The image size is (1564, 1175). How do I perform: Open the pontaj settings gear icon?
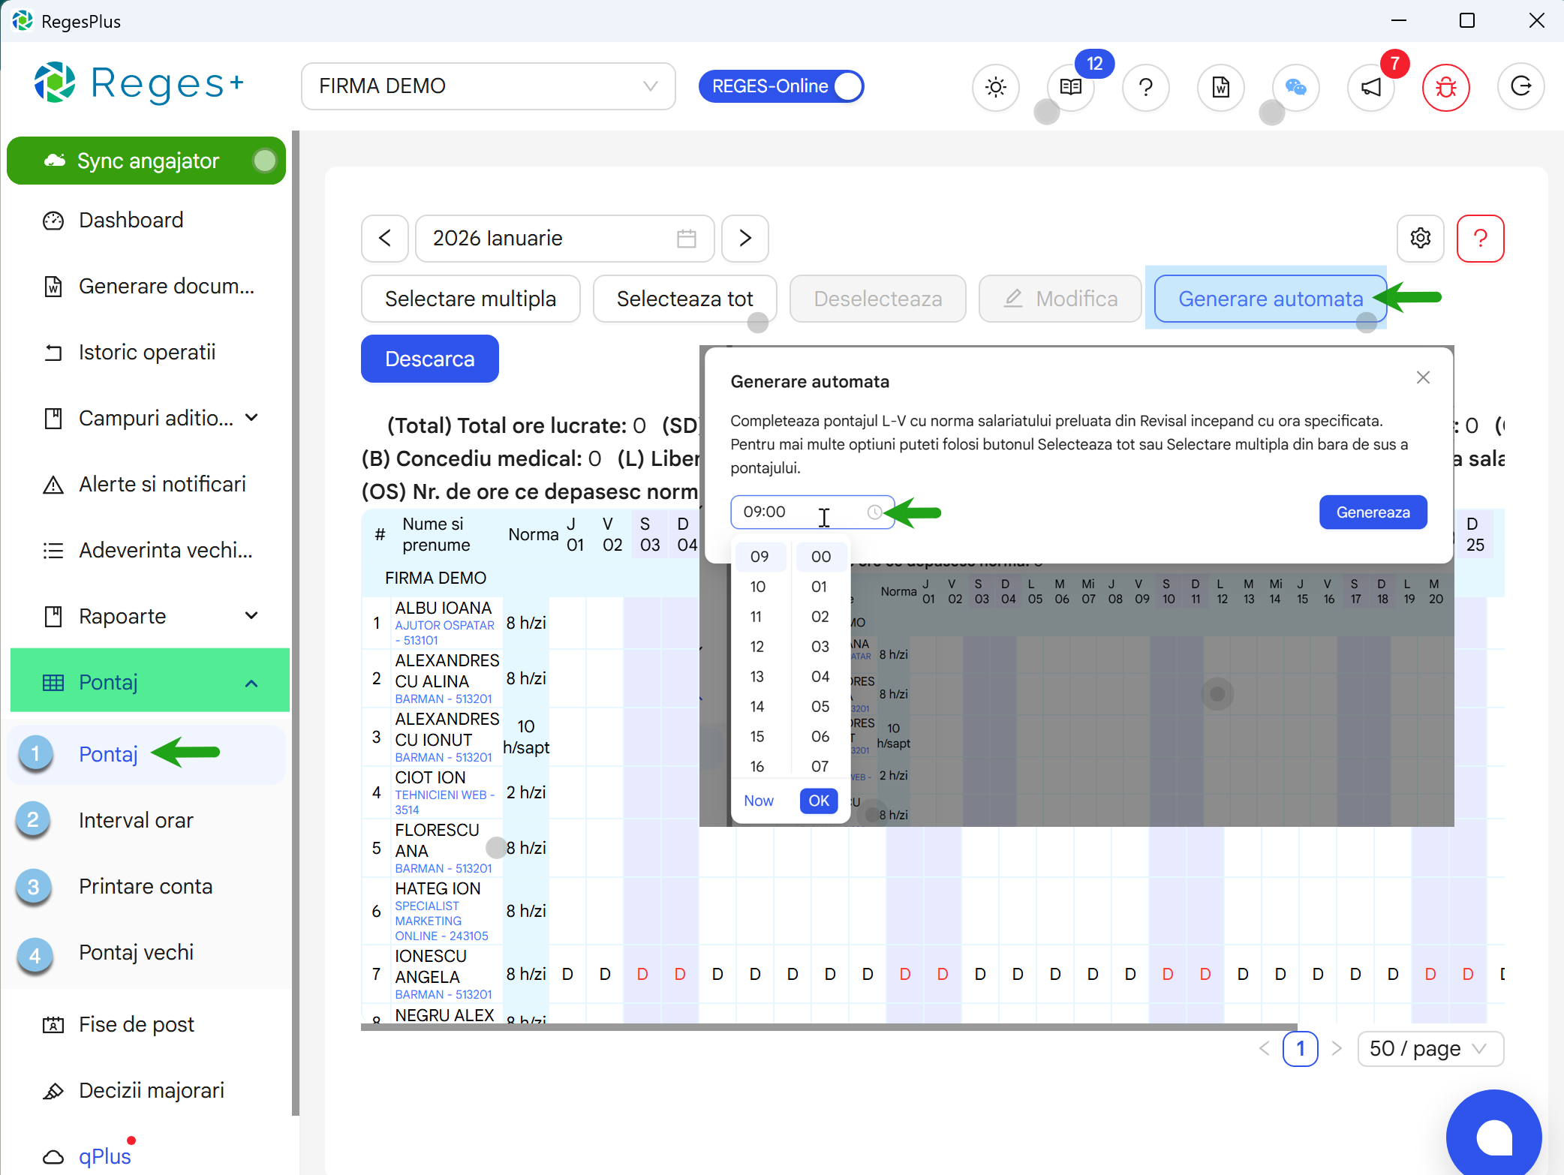click(x=1420, y=238)
